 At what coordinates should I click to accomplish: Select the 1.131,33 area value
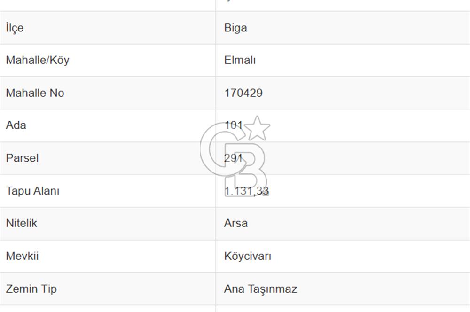click(247, 191)
